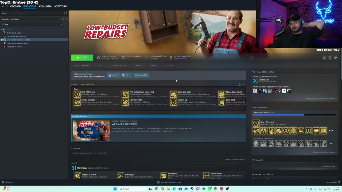The width and height of the screenshot is (342, 192).
Task: Select the unlocked piggy bank achievement icon
Action: click(x=316, y=131)
